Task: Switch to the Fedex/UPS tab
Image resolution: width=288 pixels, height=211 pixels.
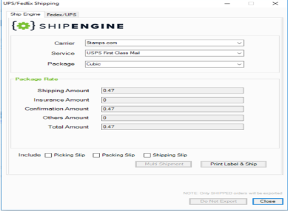Action: tap(62, 14)
